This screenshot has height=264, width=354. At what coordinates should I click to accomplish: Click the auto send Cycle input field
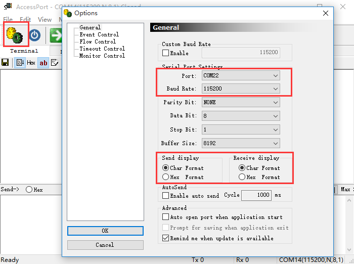256,195
